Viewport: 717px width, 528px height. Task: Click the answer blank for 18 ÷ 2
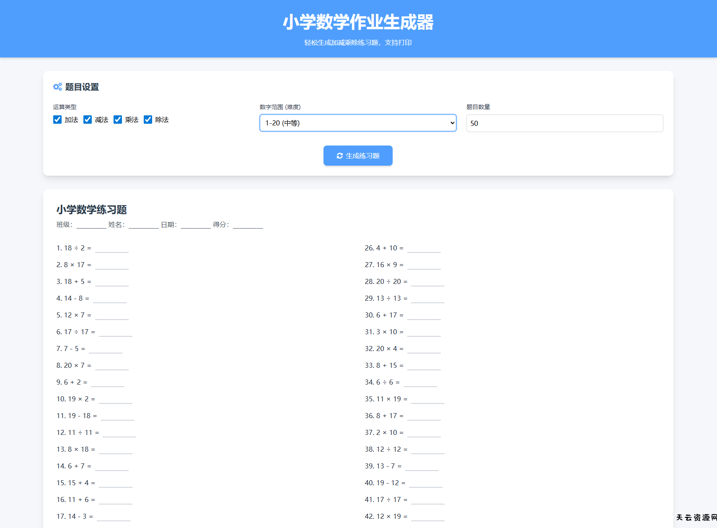click(x=111, y=249)
